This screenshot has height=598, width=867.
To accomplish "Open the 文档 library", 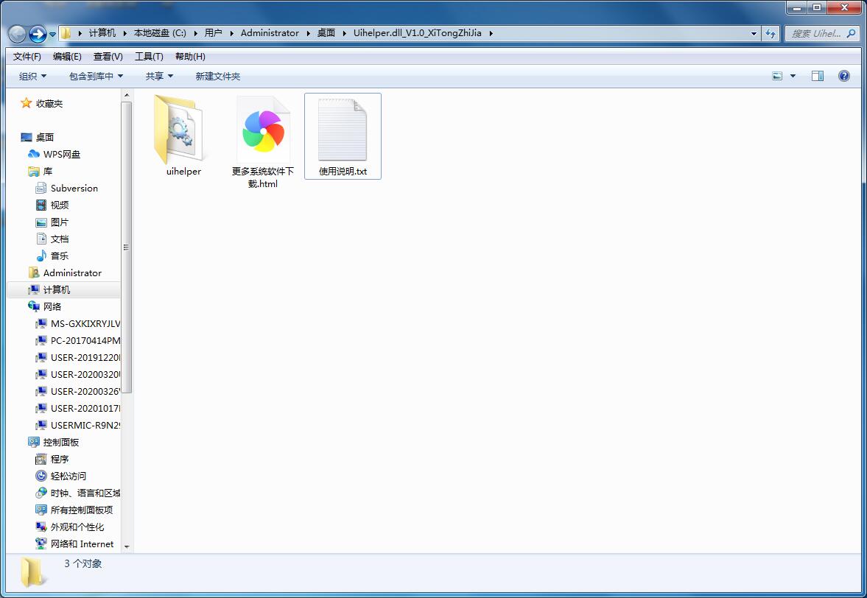I will pos(60,239).
